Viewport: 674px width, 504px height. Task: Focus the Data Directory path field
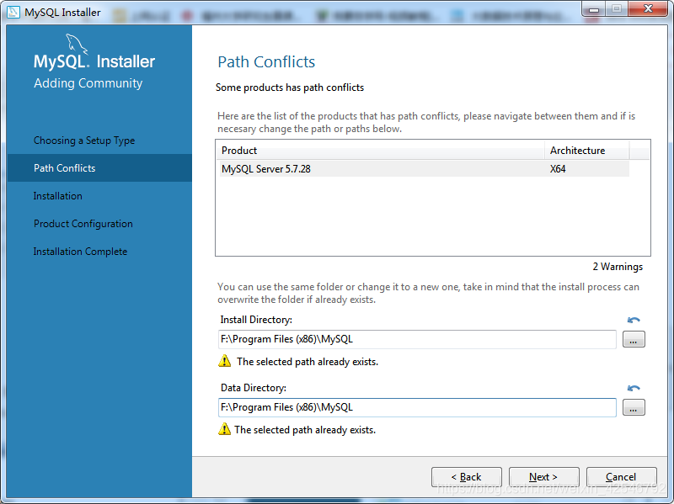click(417, 407)
